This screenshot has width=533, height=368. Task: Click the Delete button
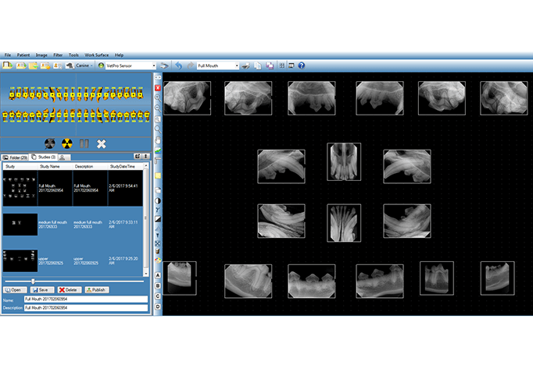tap(70, 290)
